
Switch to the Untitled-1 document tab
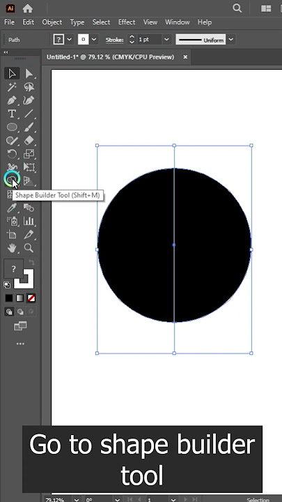110,57
